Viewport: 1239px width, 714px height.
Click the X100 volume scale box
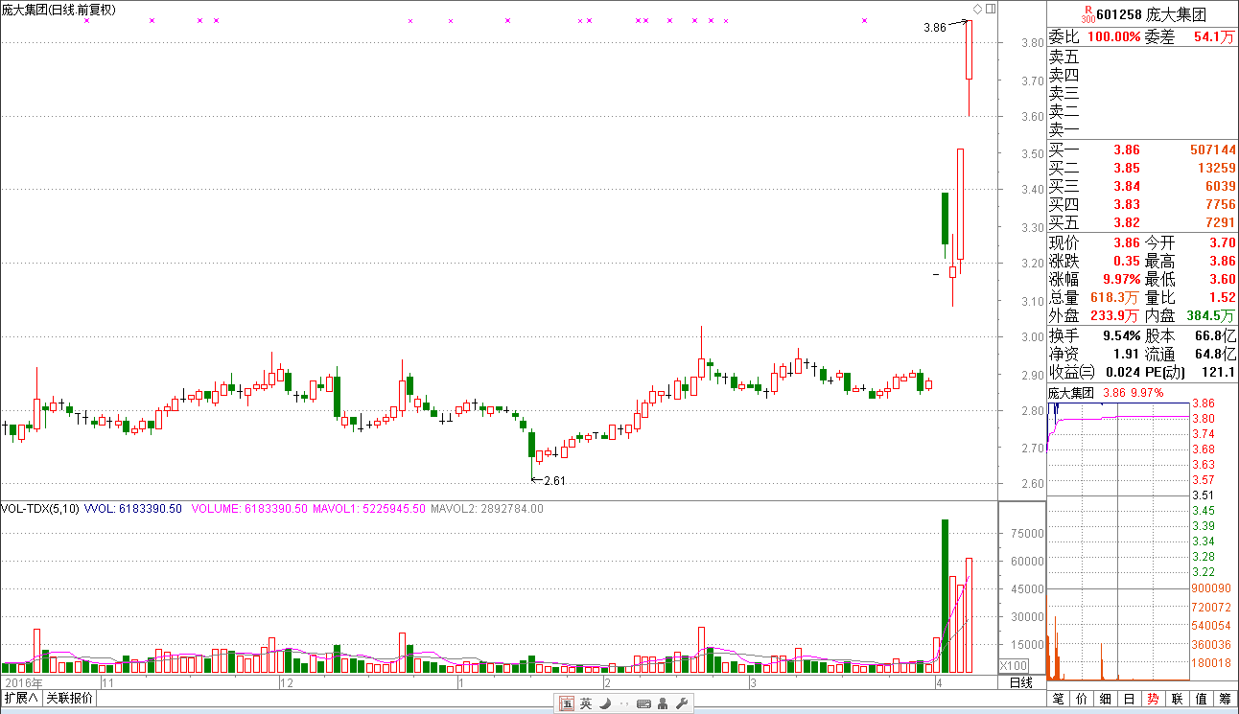(1015, 665)
